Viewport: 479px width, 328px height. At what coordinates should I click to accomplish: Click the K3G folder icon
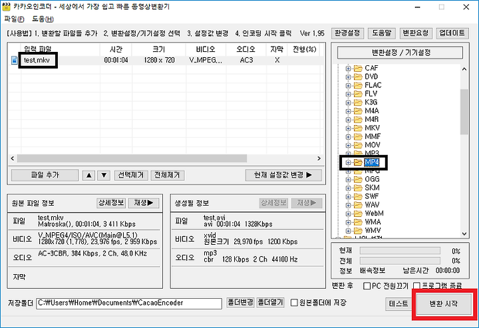click(358, 102)
